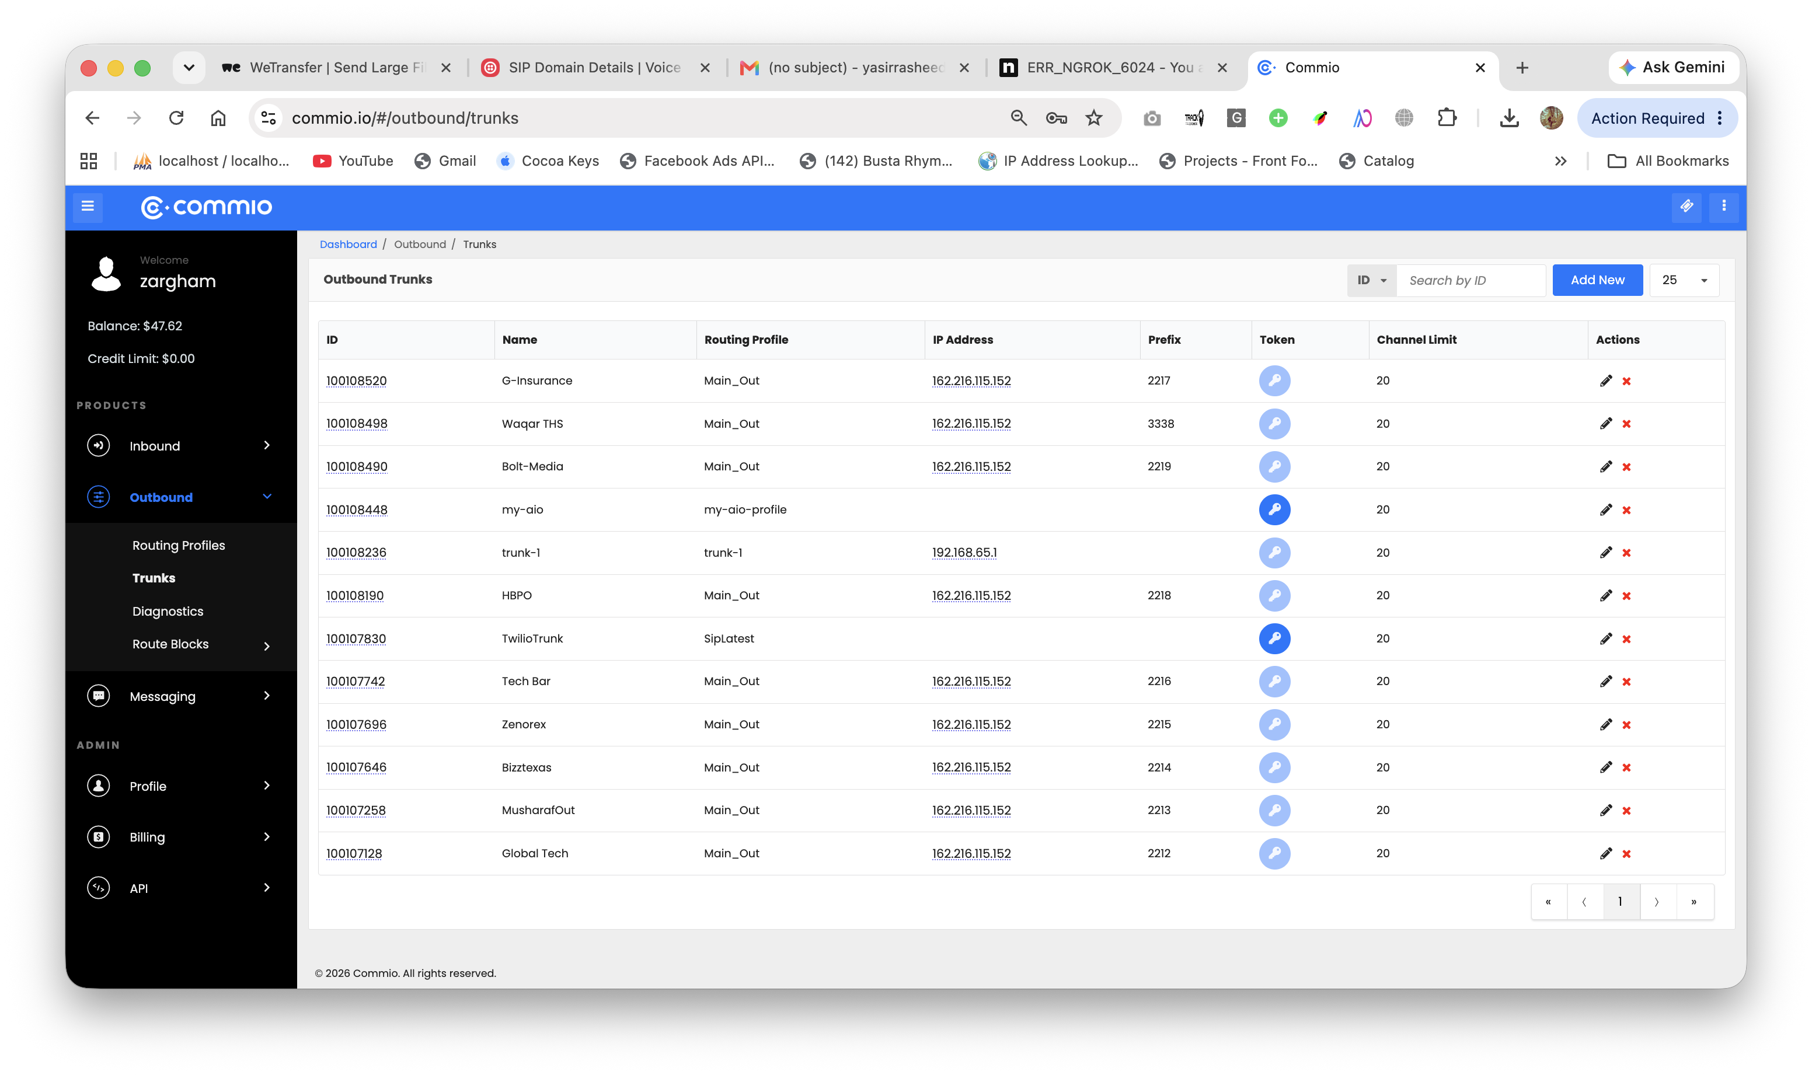Edit the trunk-1 trunk
1812x1075 pixels.
tap(1605, 553)
